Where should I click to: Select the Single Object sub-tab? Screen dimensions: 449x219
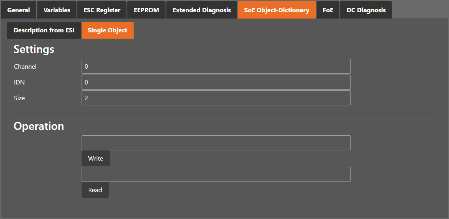107,30
